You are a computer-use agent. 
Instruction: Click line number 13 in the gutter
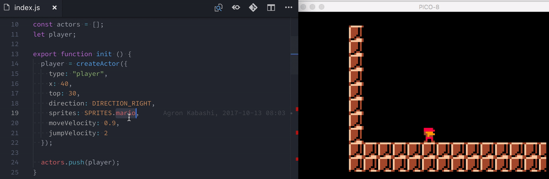(15, 54)
